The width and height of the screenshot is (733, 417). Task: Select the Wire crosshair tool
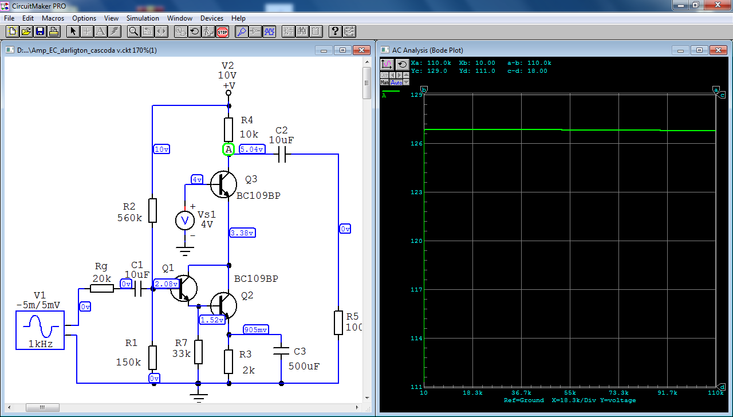[86, 32]
